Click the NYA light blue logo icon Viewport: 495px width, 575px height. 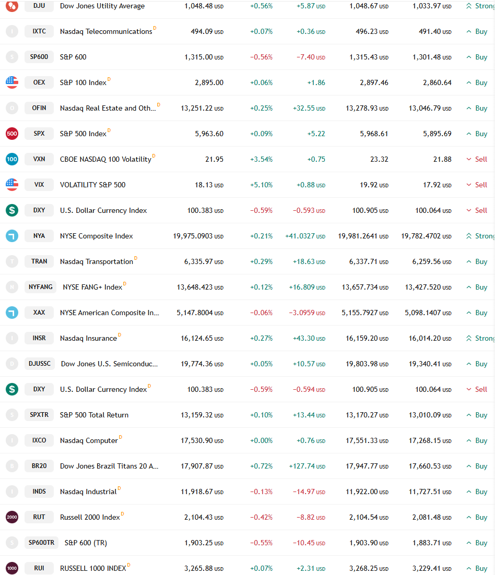[12, 236]
